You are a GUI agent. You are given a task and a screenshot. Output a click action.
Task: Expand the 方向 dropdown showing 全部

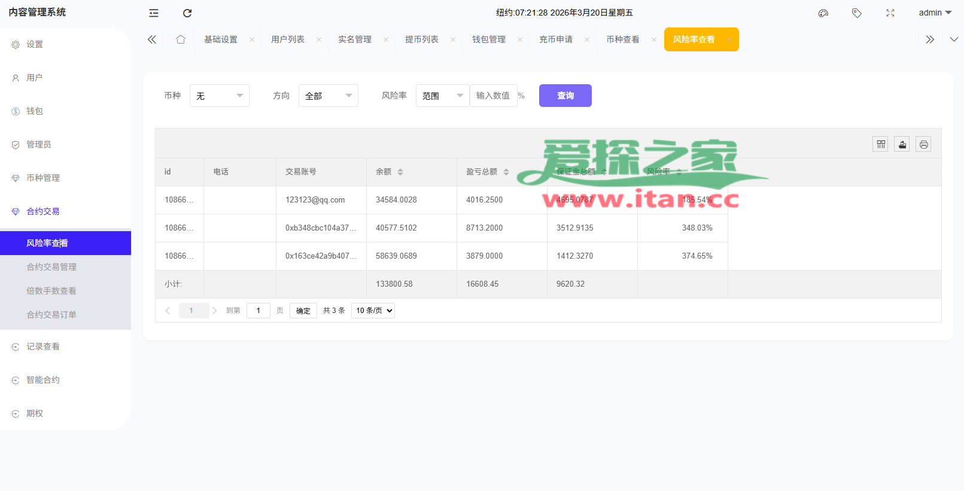328,96
